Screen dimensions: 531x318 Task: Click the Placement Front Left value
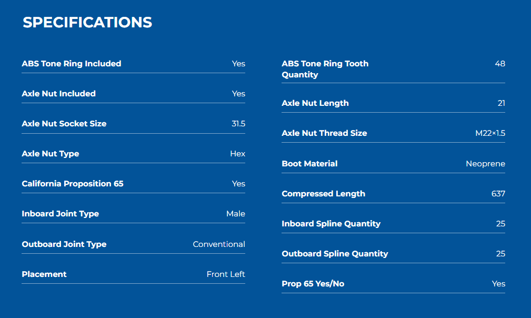pyautogui.click(x=226, y=274)
